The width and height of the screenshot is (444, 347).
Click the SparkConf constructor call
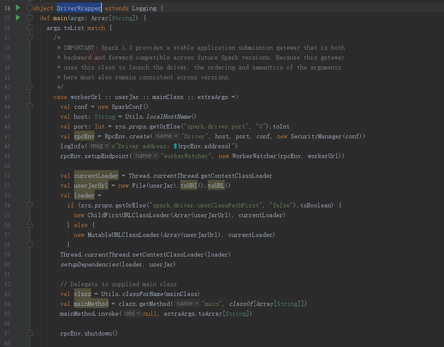point(130,107)
